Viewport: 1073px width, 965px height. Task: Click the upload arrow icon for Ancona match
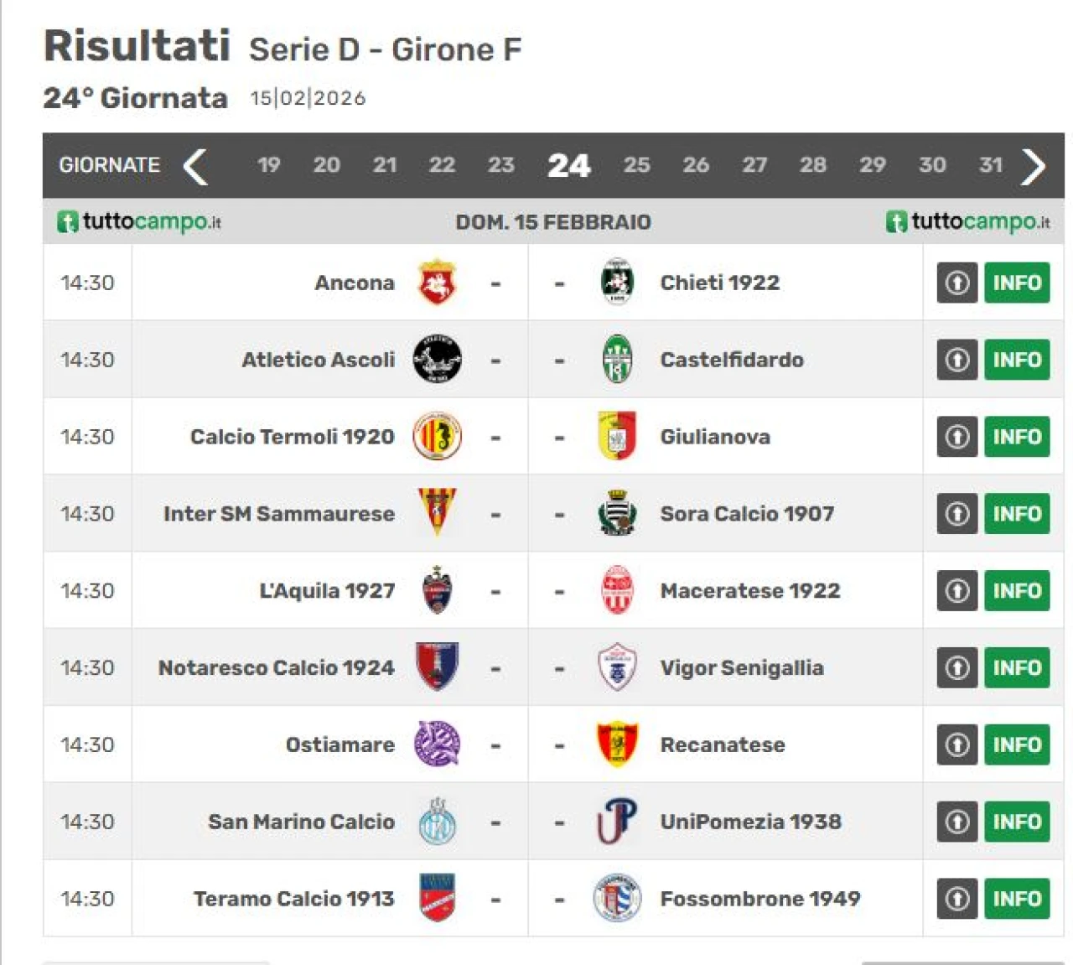(957, 283)
